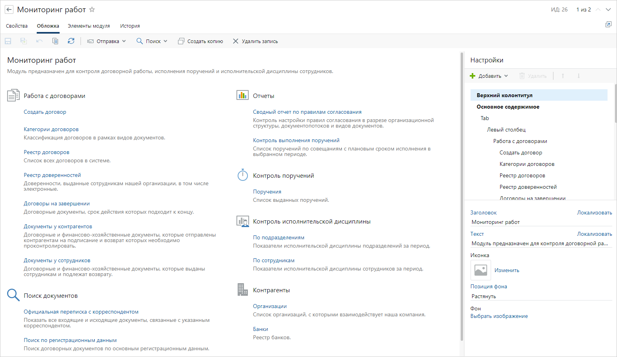Screen dimensions: 617x357
Task: Go to next record with down chevron
Action: coord(608,9)
